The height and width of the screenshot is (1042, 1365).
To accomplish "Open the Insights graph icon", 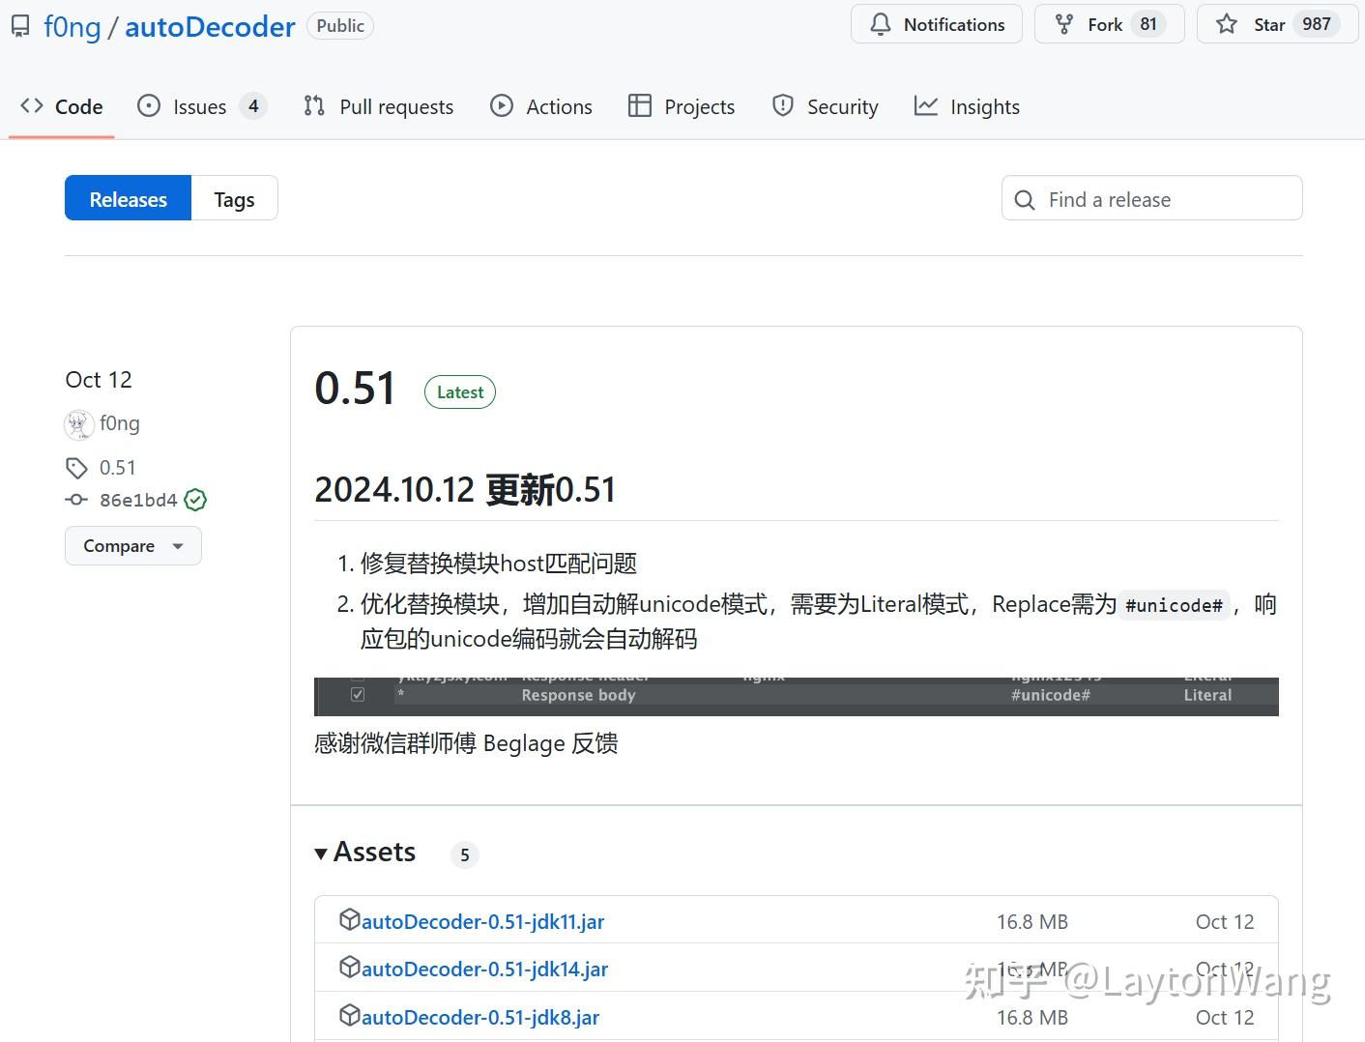I will (x=926, y=106).
